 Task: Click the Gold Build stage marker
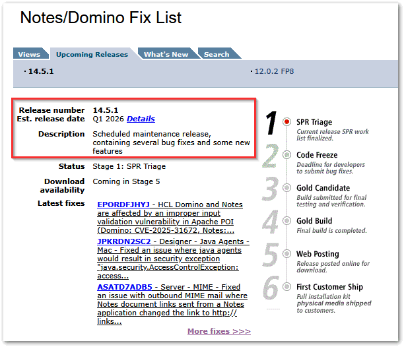pyautogui.click(x=286, y=220)
